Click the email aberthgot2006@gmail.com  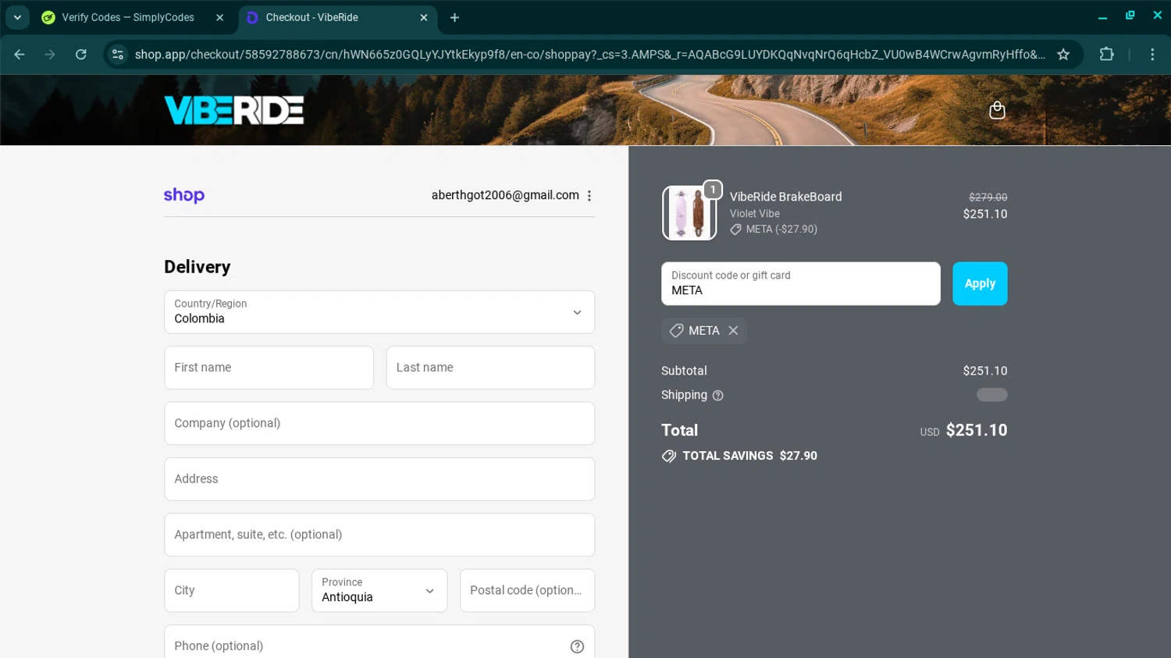coord(505,195)
